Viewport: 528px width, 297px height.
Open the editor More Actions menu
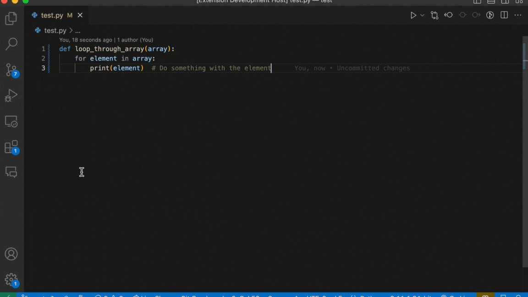click(518, 15)
